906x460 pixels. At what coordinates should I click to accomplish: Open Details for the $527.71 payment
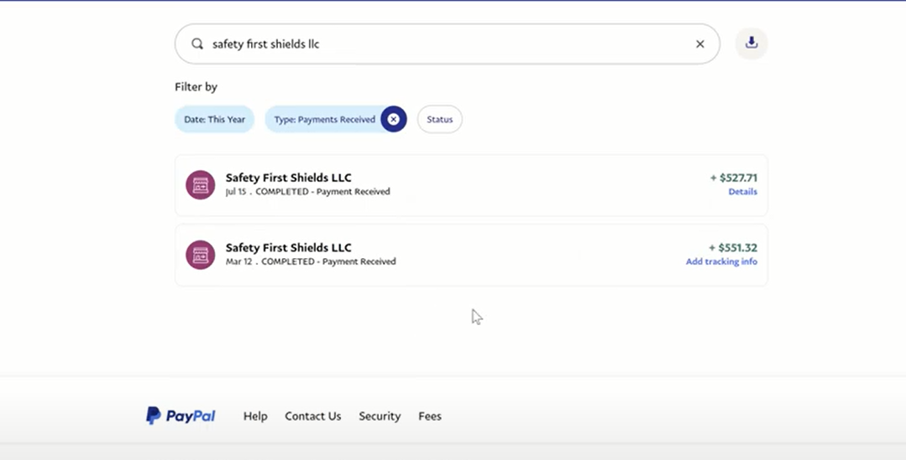(x=742, y=191)
